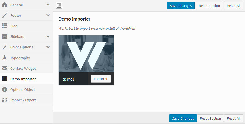Click the Contact Widget envelope icon
Image resolution: width=245 pixels, height=124 pixels.
(5, 68)
